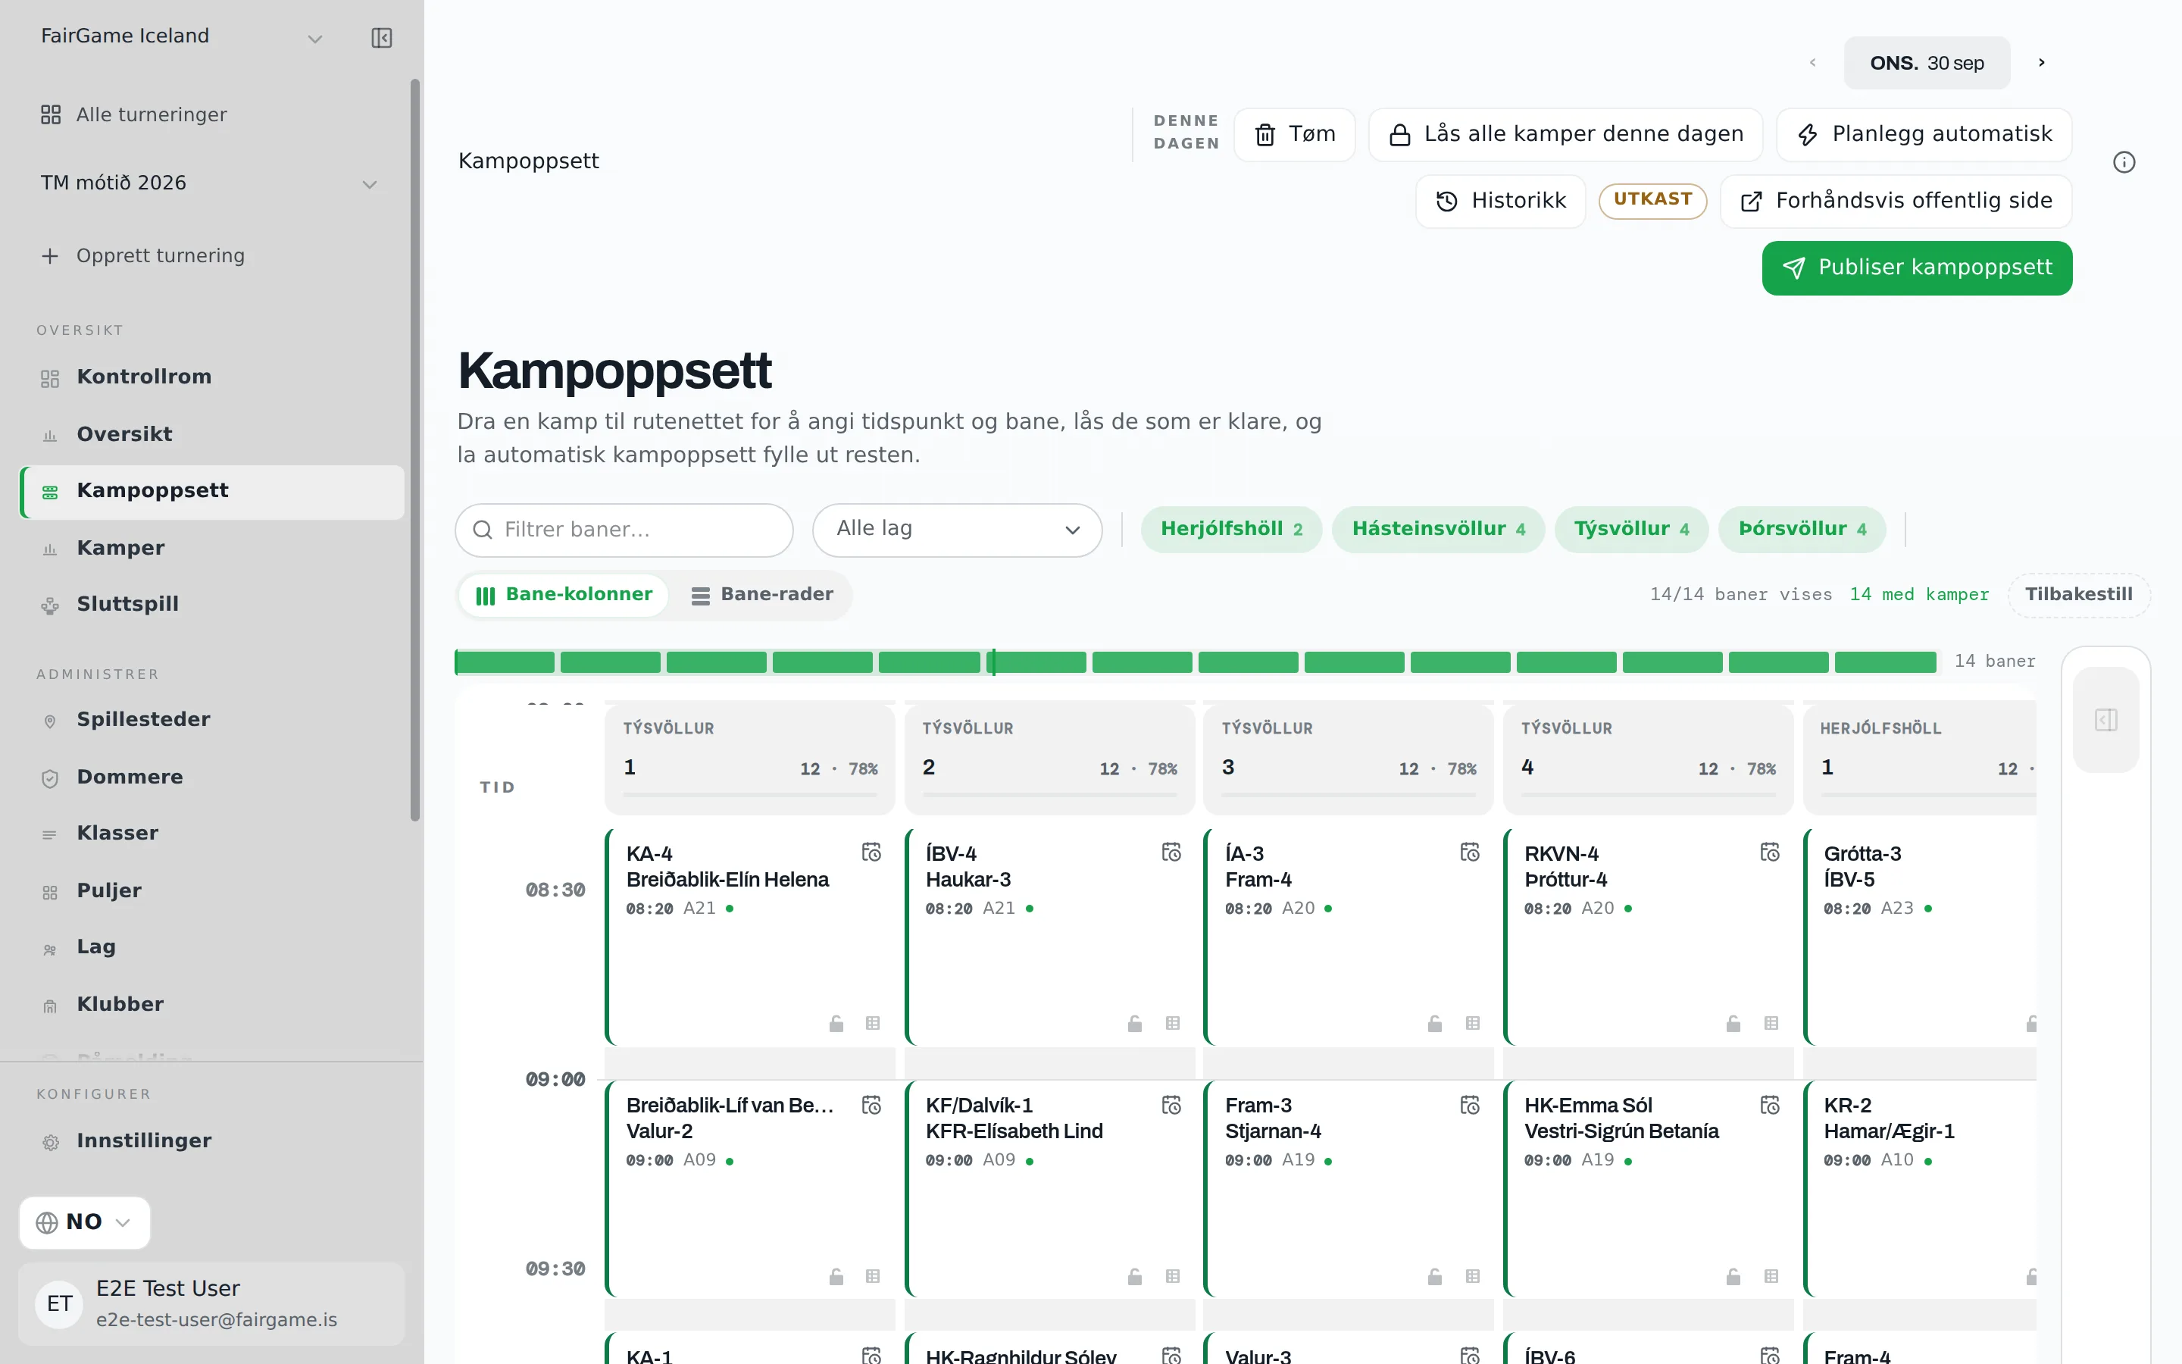This screenshot has width=2182, height=1364.
Task: Open calendar-clock icon on KF/Dalvík-1 card
Action: 1171,1105
